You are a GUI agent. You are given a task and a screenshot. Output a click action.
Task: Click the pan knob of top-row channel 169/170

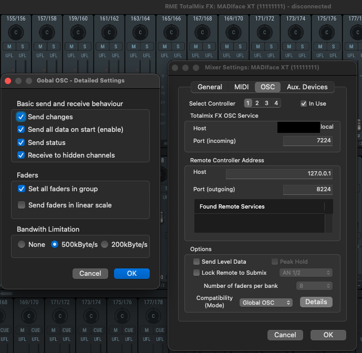tap(233, 33)
